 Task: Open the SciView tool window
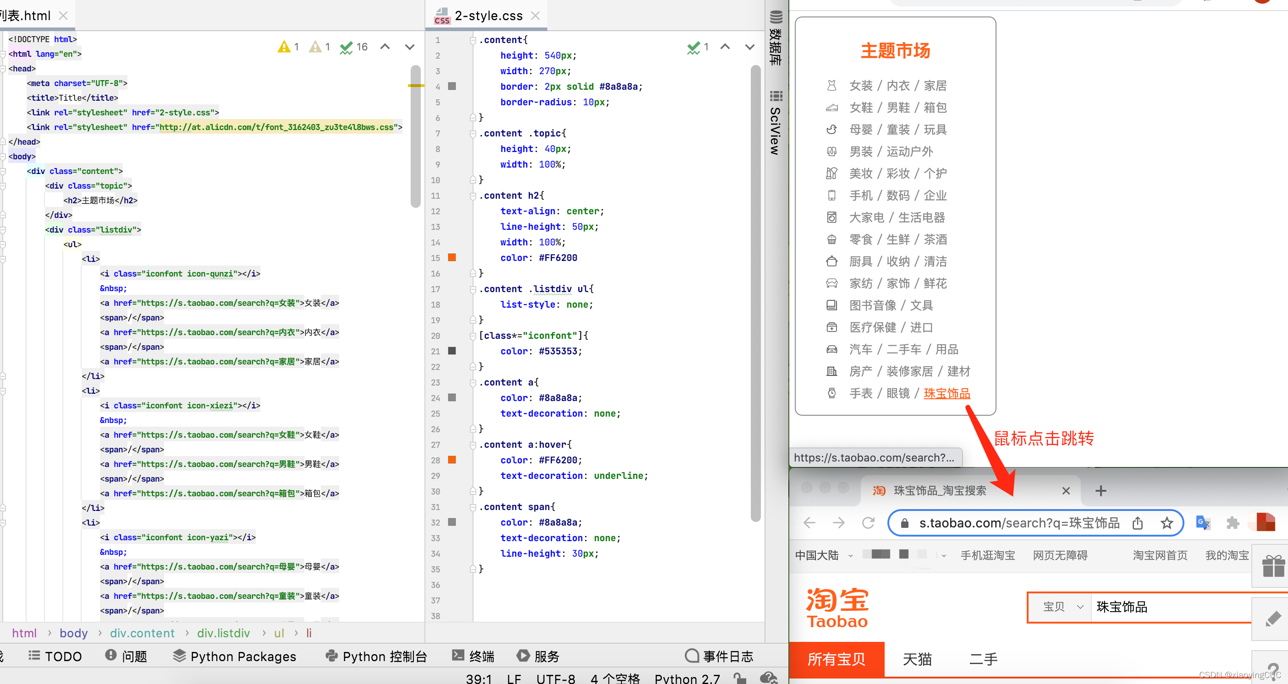point(776,122)
